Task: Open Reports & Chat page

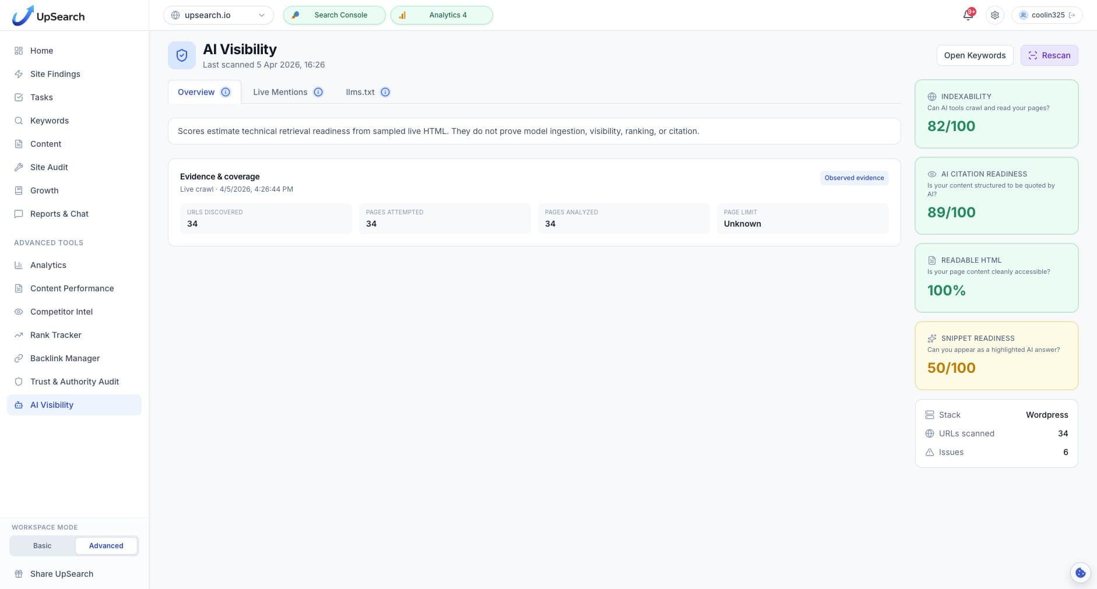Action: coord(74,214)
